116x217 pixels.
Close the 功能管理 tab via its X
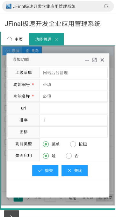[x=56, y=39]
